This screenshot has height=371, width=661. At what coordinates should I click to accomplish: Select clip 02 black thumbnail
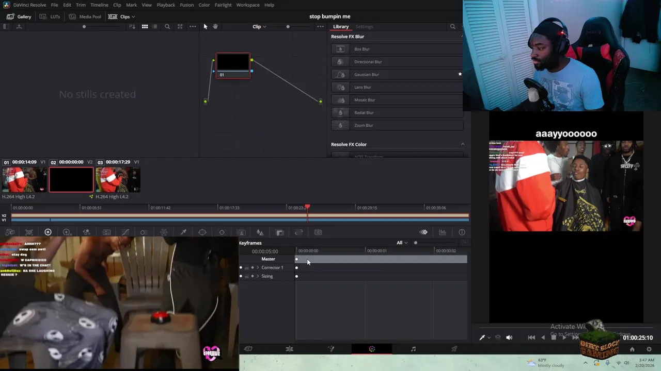[71, 180]
